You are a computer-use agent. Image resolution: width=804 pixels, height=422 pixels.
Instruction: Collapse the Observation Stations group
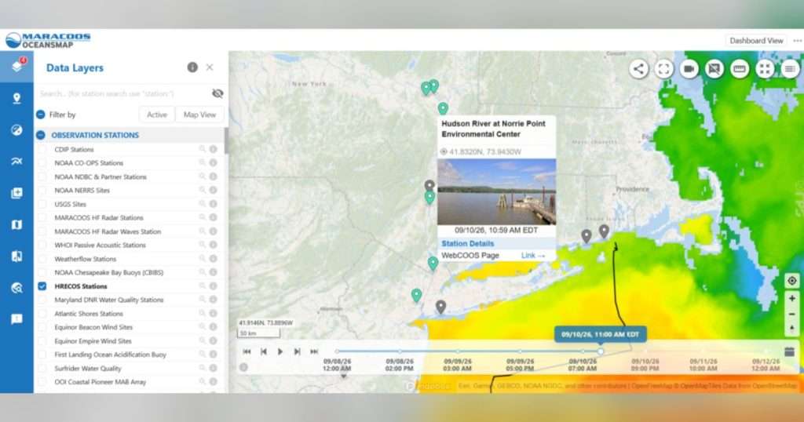(41, 135)
